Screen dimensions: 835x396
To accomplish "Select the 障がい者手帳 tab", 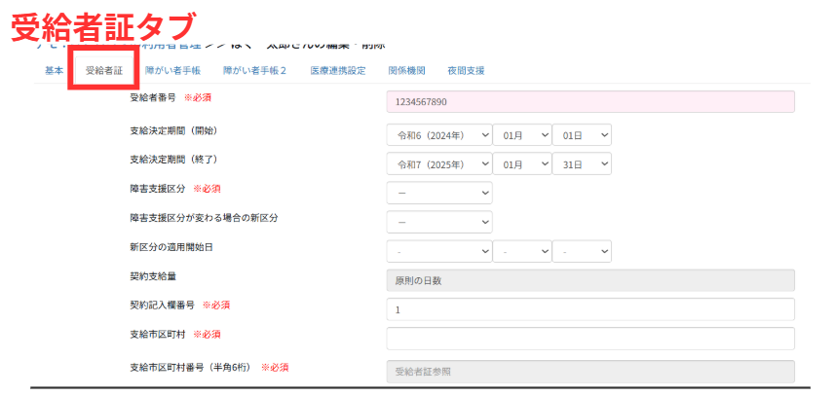I will [x=172, y=70].
